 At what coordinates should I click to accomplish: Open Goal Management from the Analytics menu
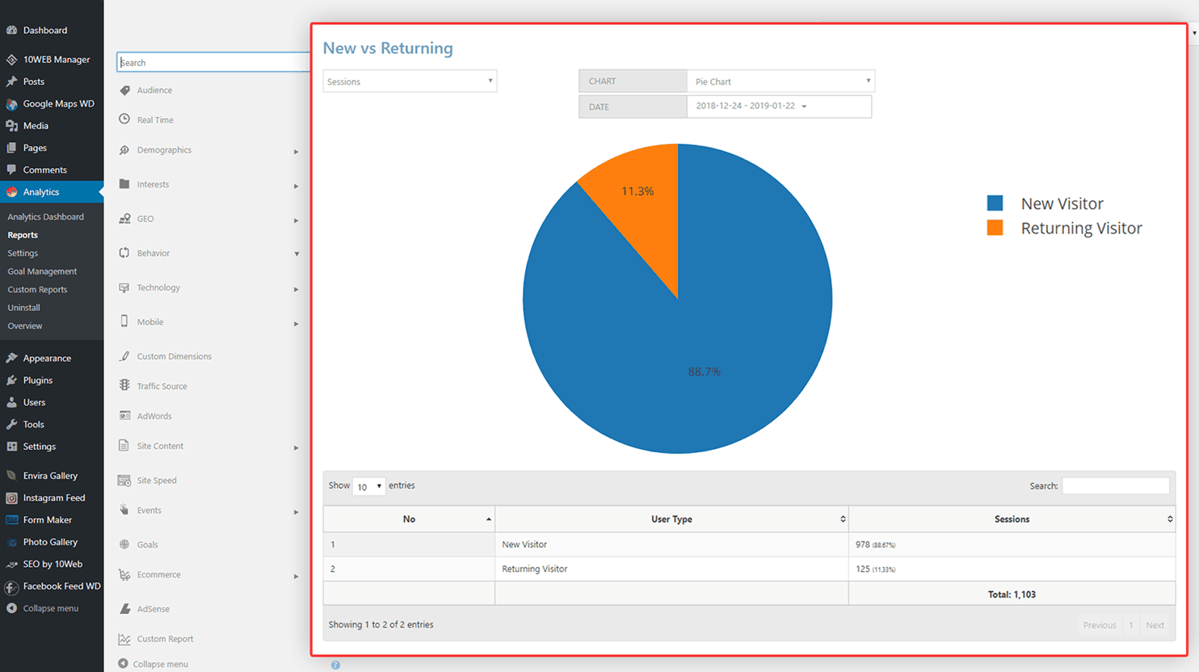pyautogui.click(x=41, y=271)
